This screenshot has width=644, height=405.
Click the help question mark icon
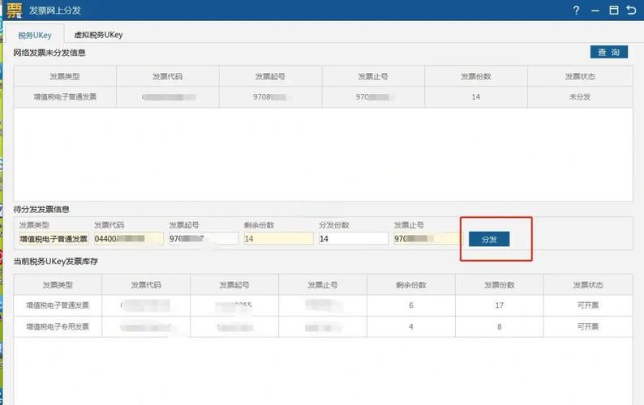tap(576, 11)
